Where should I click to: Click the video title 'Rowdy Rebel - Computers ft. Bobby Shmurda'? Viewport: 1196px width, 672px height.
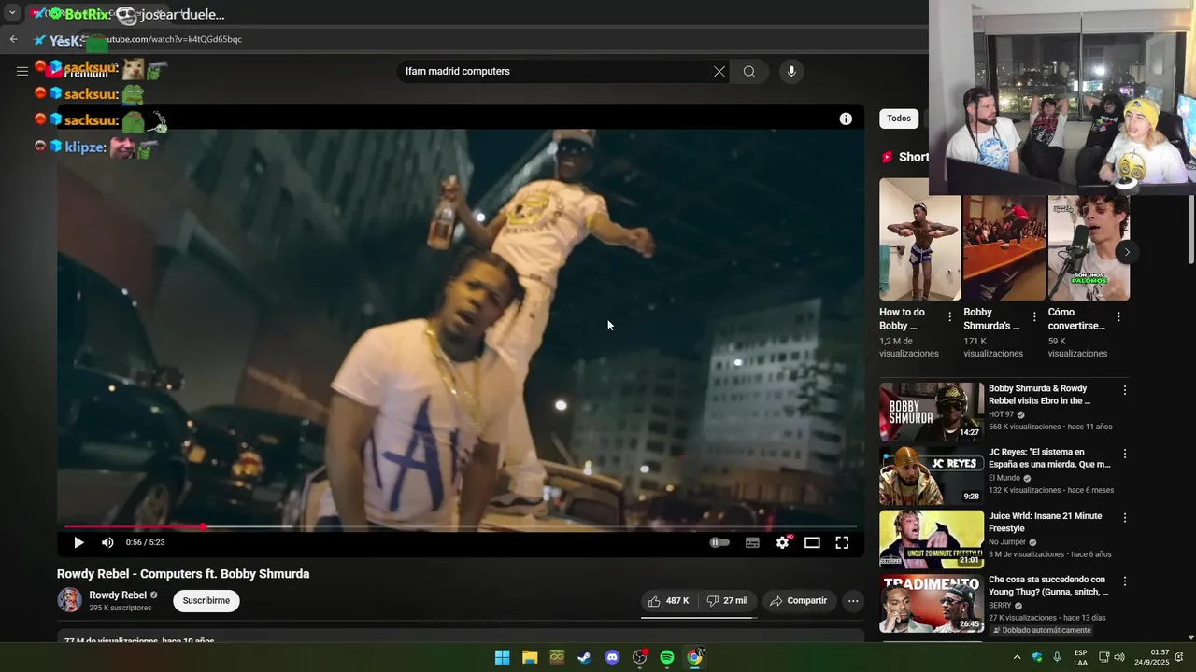coord(183,574)
